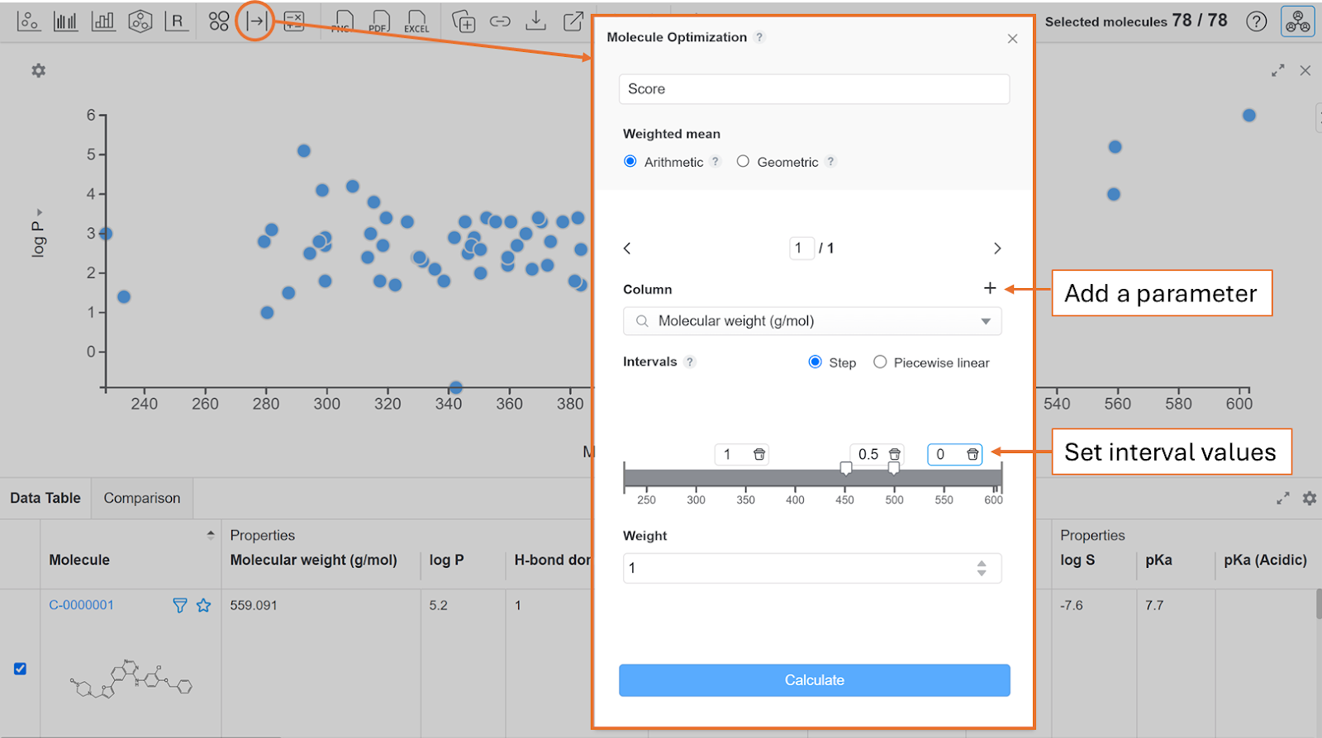The image size is (1322, 738).
Task: Click the open-in-new-window icon
Action: (573, 21)
